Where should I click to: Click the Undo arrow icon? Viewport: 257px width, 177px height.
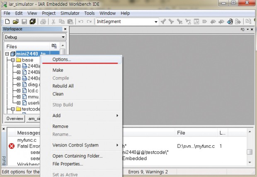point(81,21)
